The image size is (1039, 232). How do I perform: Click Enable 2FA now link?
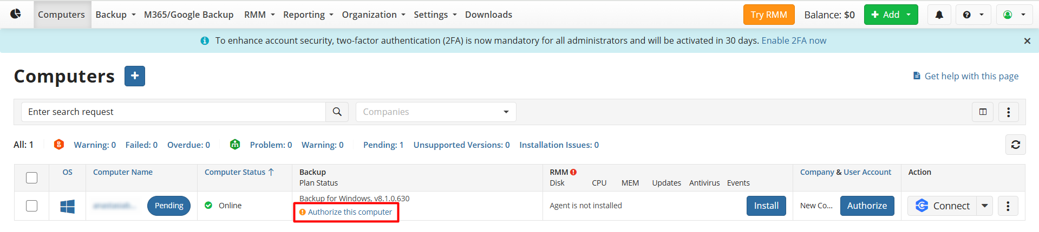pos(794,40)
